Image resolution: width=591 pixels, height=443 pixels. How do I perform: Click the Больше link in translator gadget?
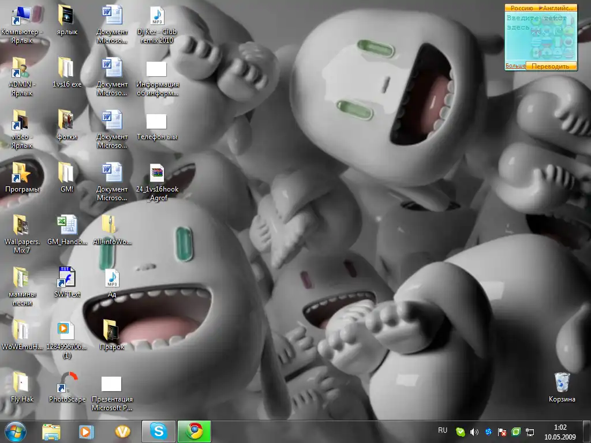click(x=515, y=66)
